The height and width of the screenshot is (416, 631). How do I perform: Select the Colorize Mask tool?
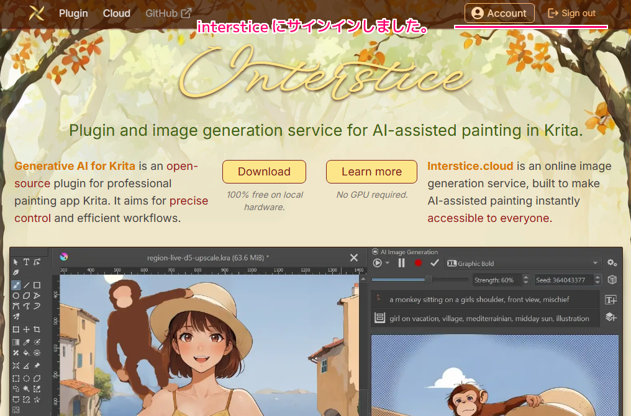pos(37,342)
